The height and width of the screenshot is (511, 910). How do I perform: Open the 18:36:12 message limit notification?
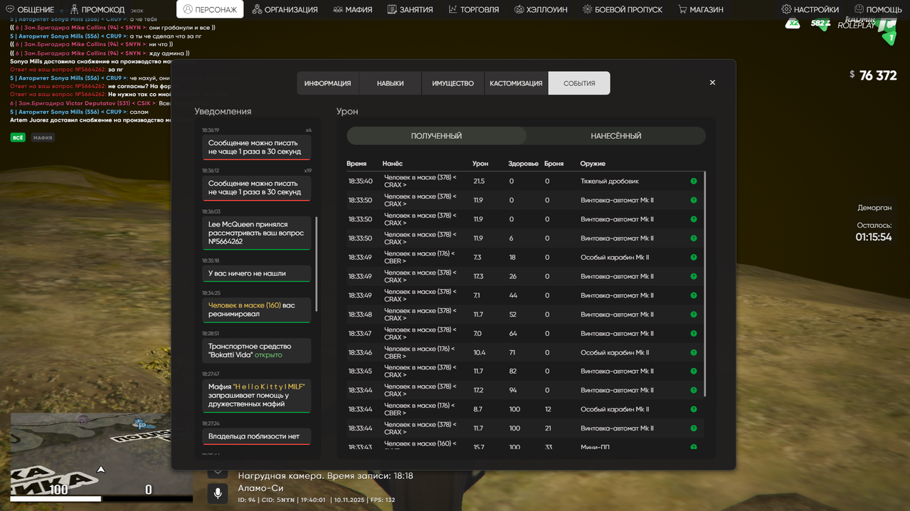(x=256, y=188)
